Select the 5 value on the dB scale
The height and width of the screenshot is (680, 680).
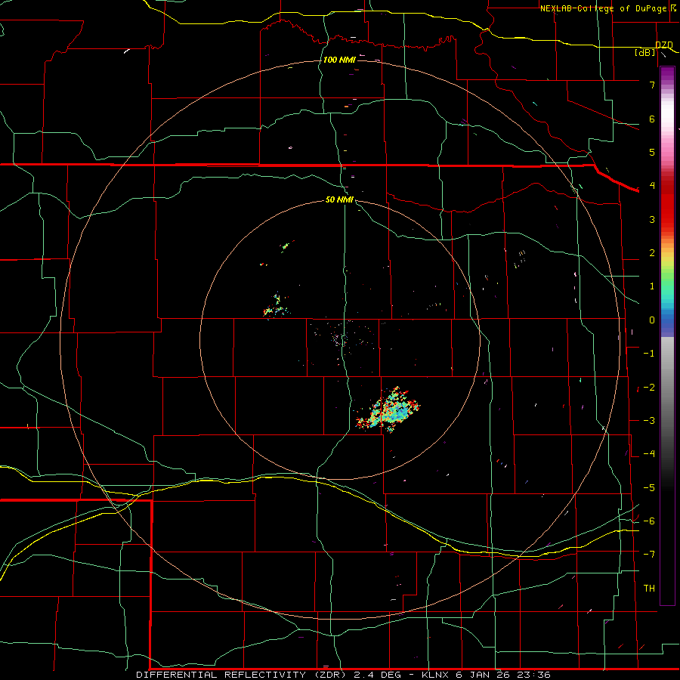pos(652,152)
